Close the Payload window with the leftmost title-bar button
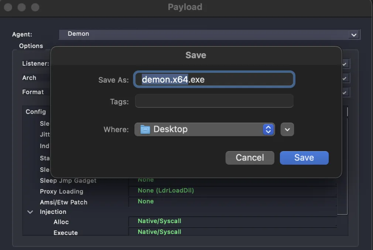Screen dimensions: 373x250 click(x=8, y=7)
